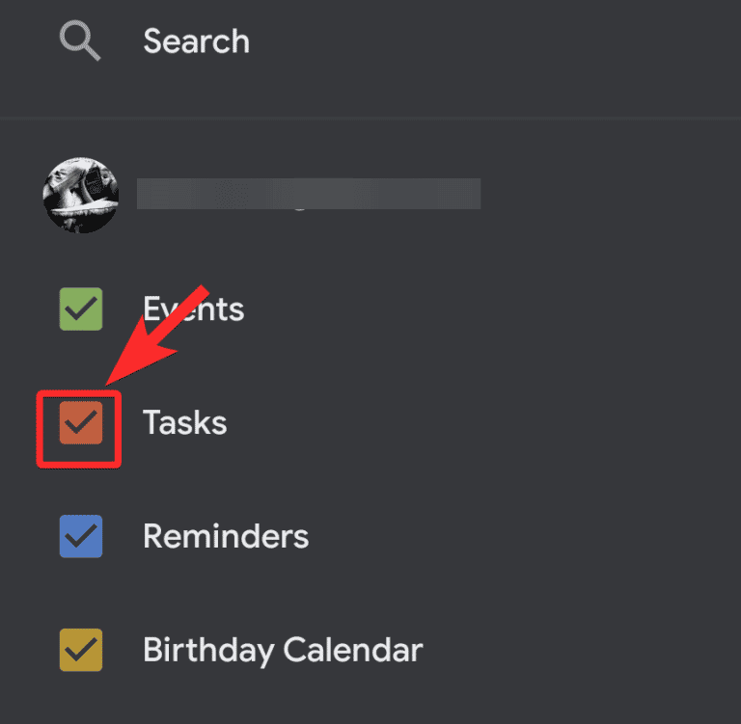Viewport: 741px width, 724px height.
Task: Select the blurred account email name
Action: pos(308,194)
